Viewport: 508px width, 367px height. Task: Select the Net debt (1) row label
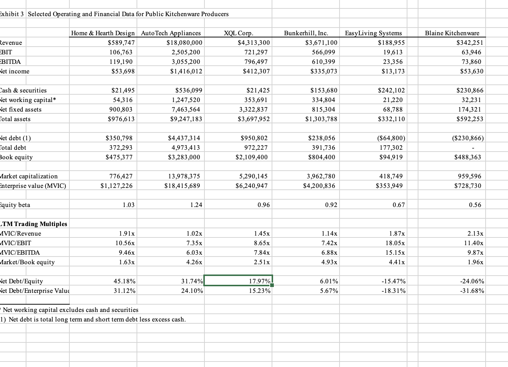16,138
